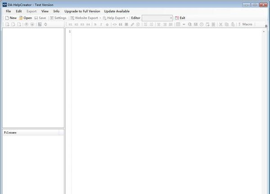Viewport: 270px width, 194px height.
Task: Click the pen highlight icon
Action: (x=132, y=24)
